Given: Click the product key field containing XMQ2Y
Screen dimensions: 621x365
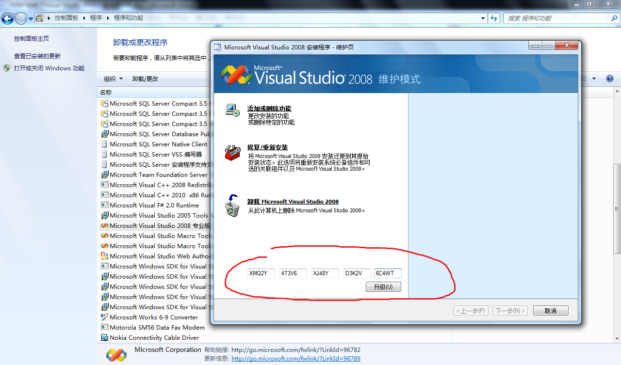Looking at the screenshot, I should click(x=261, y=273).
